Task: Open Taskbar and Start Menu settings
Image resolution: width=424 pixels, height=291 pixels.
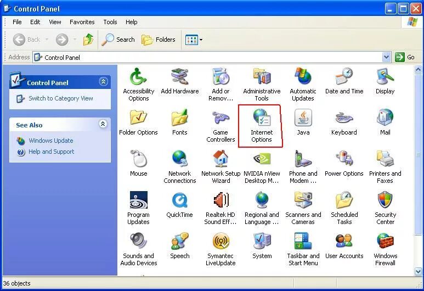Action: [303, 249]
